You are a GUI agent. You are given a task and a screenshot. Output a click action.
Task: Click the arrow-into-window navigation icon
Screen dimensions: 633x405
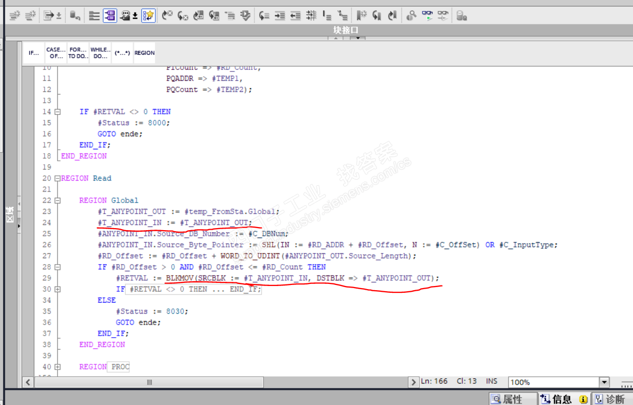tap(199, 16)
